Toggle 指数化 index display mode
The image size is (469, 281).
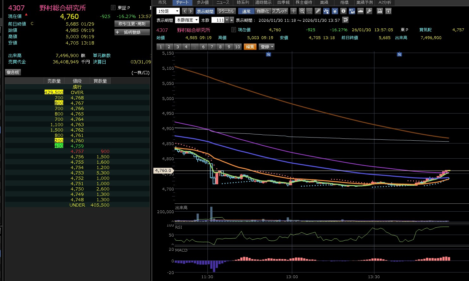(263, 11)
